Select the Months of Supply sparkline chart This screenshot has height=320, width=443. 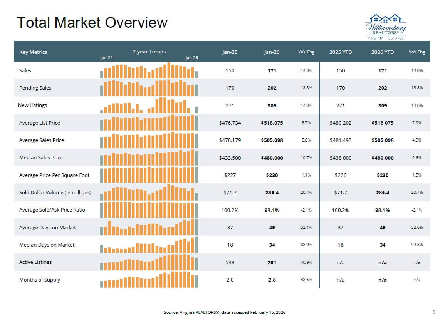(x=148, y=280)
